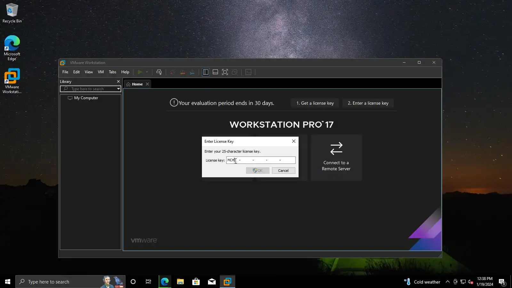Open Task View from the taskbar

tap(148, 282)
